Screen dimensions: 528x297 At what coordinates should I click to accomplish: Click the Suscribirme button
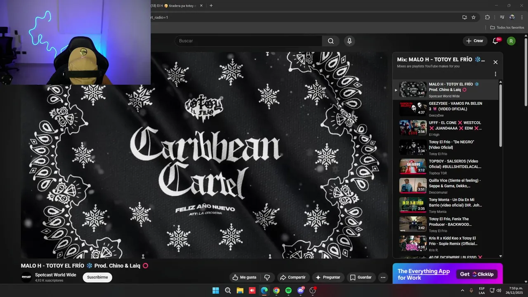click(97, 277)
